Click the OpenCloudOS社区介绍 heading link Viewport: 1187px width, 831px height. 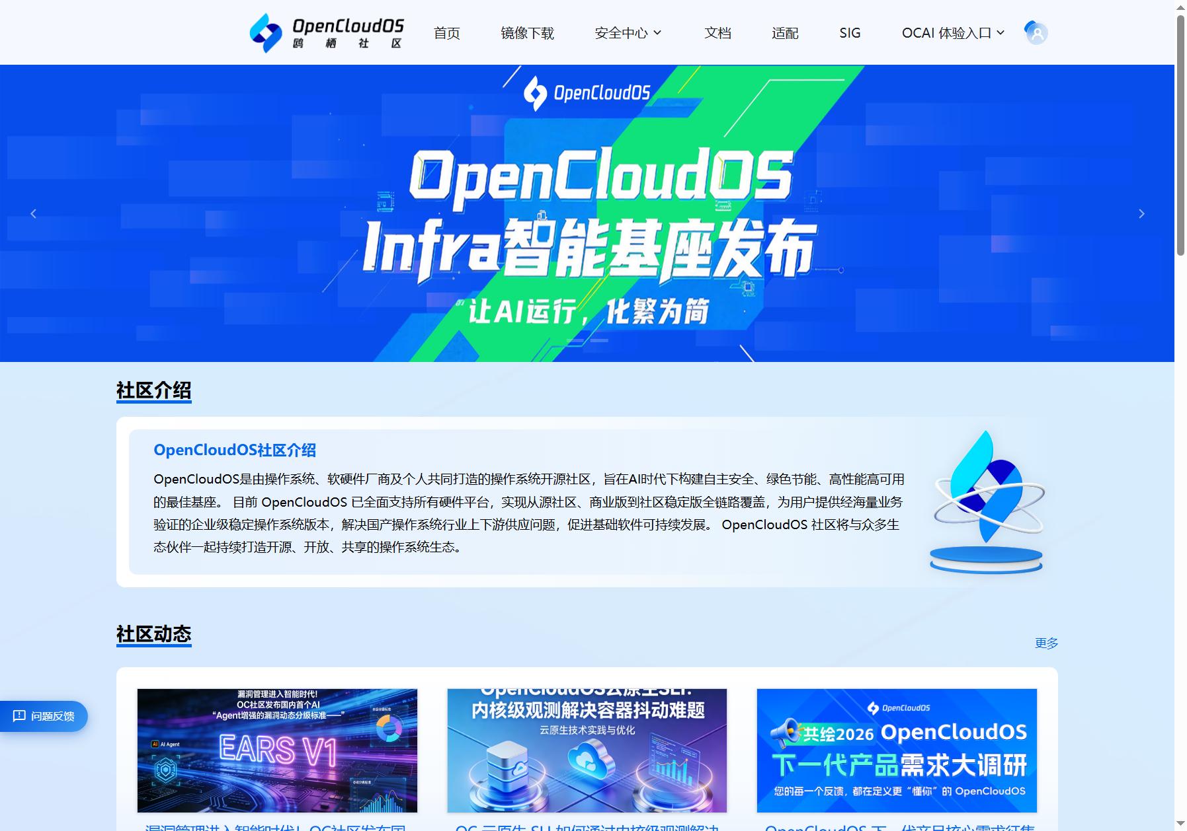point(235,450)
